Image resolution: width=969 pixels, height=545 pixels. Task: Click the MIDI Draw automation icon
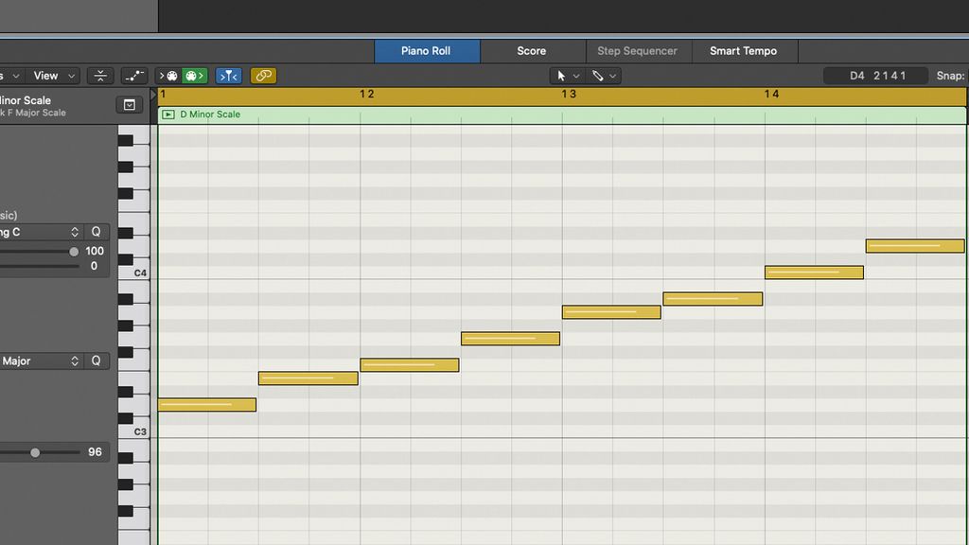(134, 75)
